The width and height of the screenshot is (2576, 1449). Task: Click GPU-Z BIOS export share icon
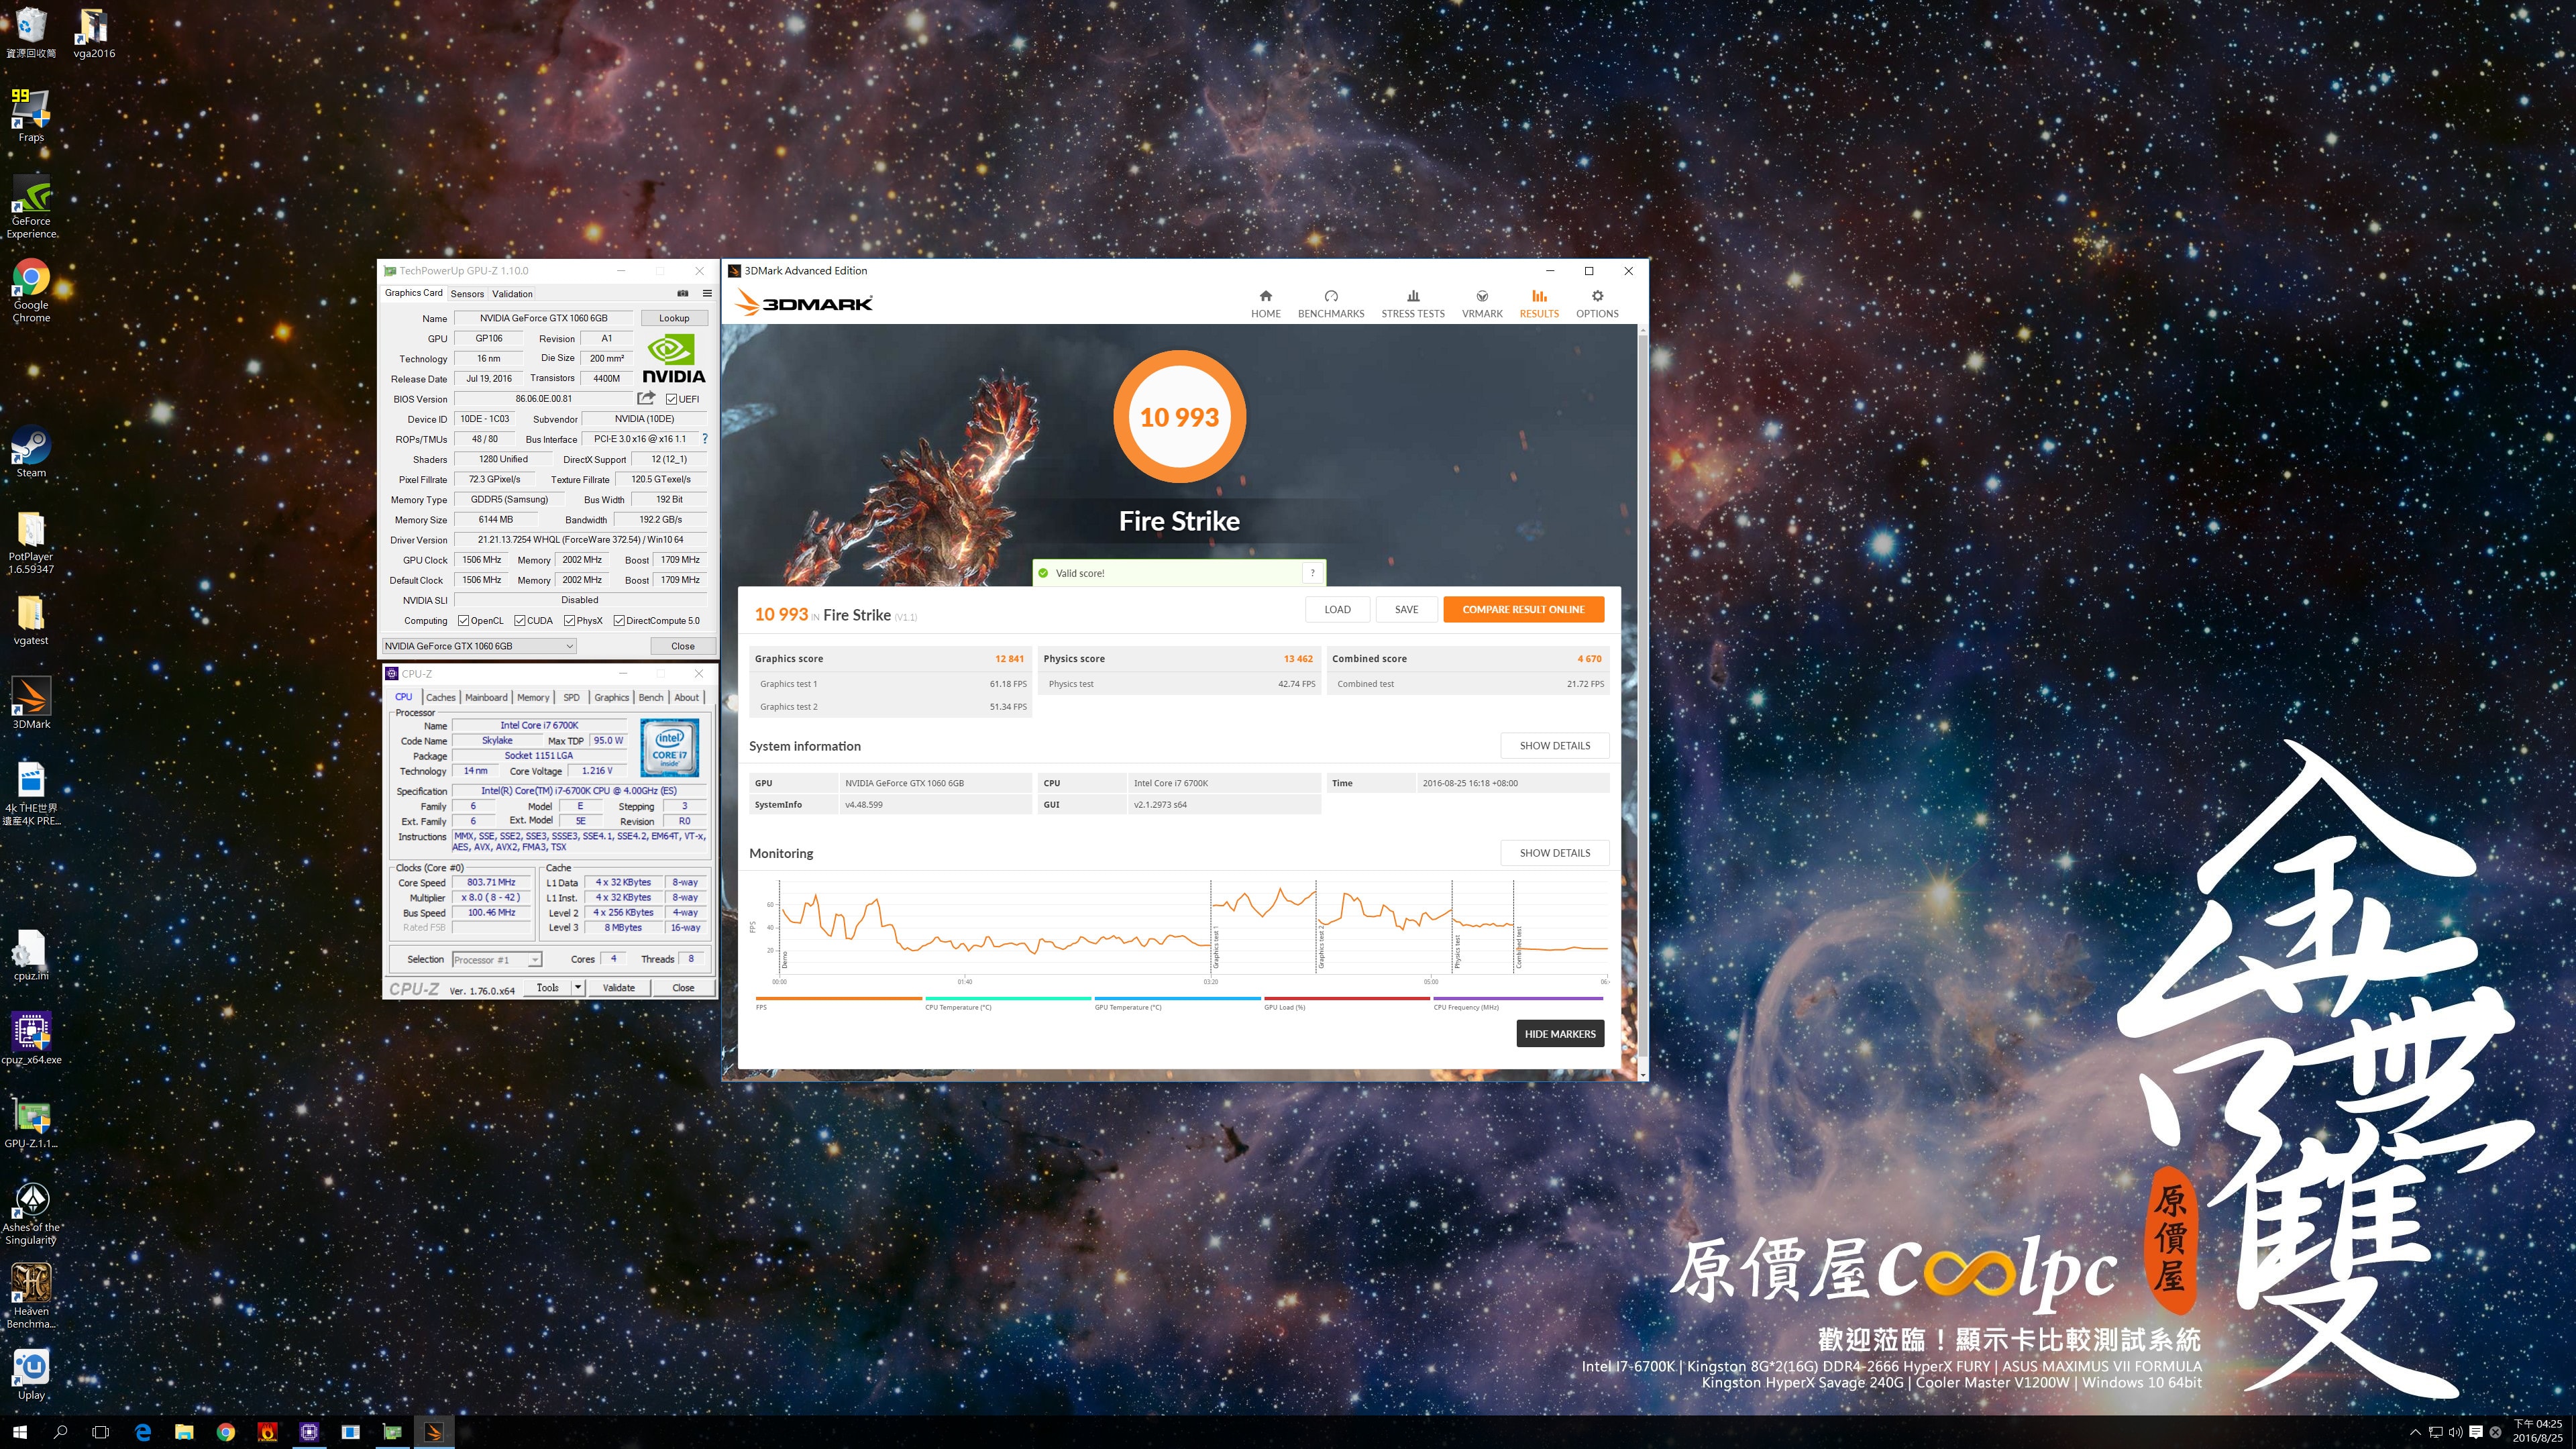646,398
